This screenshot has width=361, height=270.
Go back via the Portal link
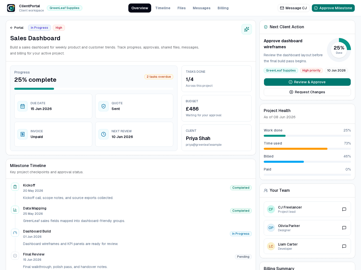point(17,28)
